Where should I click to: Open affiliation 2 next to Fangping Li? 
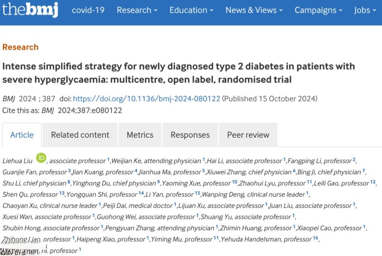[x=354, y=159]
